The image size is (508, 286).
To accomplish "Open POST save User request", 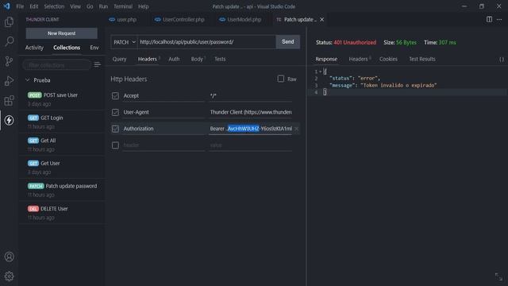I will point(62,99).
